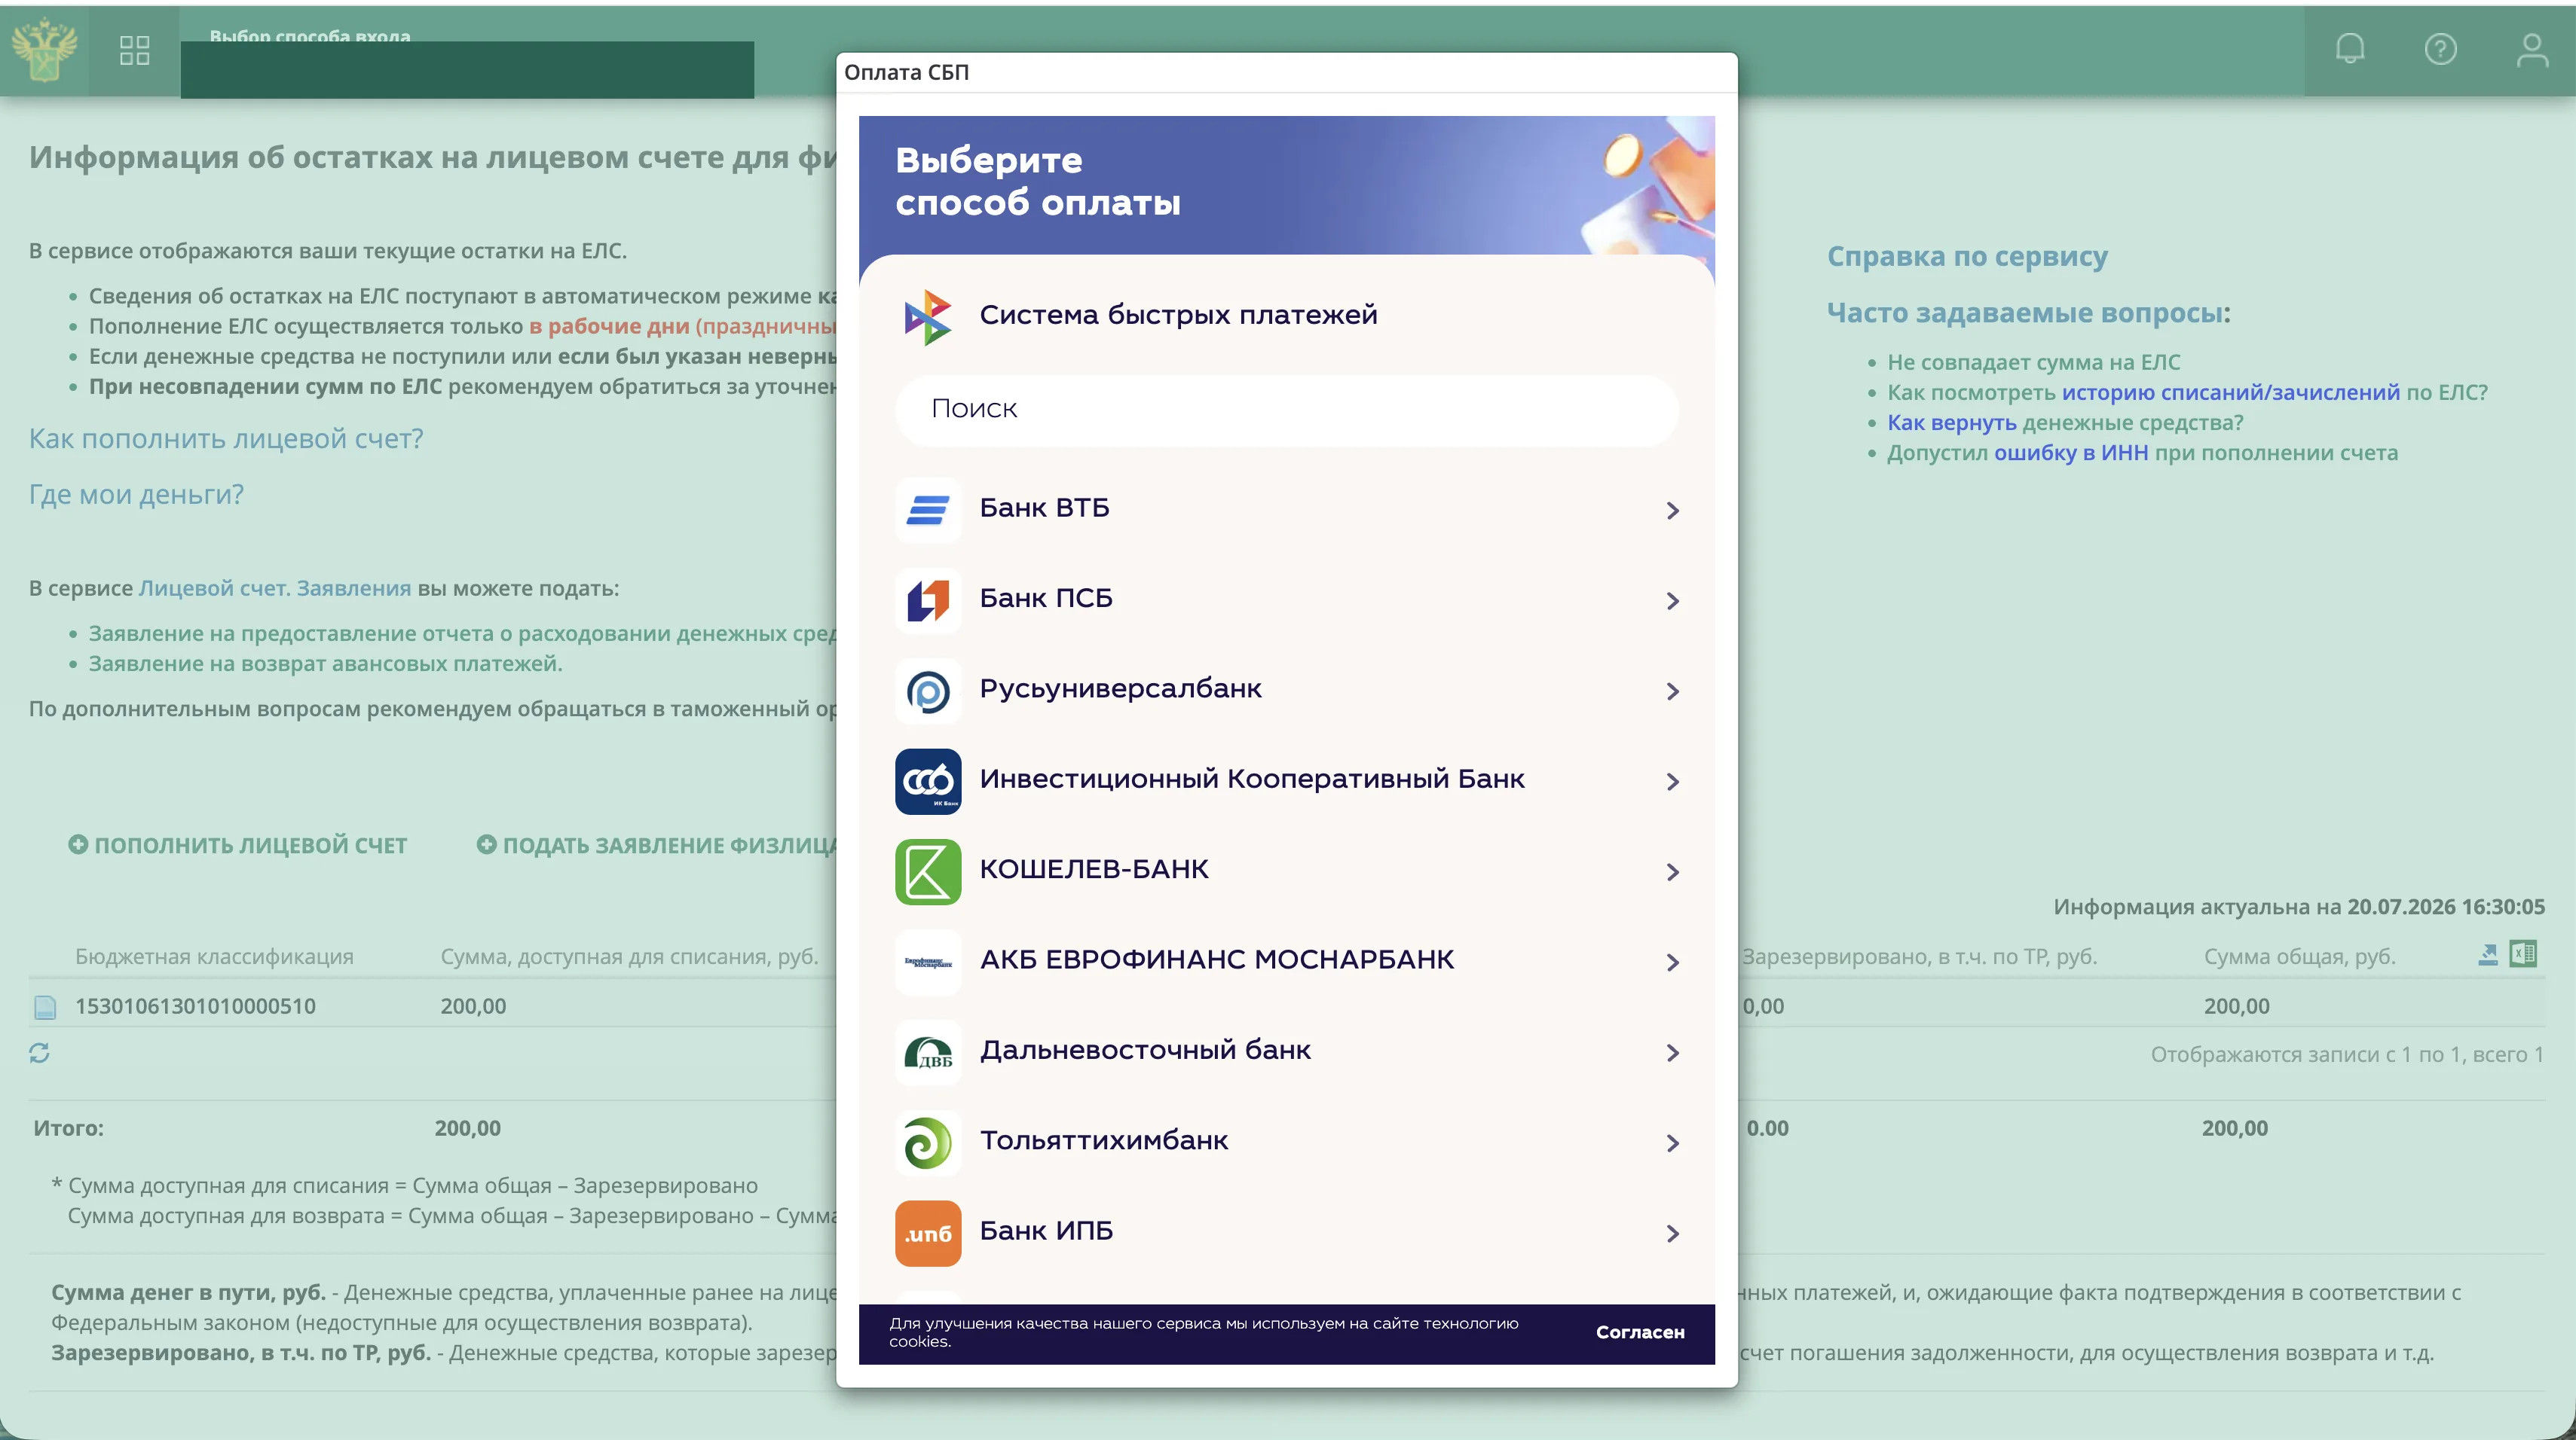Open the Где мои деньги? link
Screen dimensions: 2576x1440
(136, 495)
